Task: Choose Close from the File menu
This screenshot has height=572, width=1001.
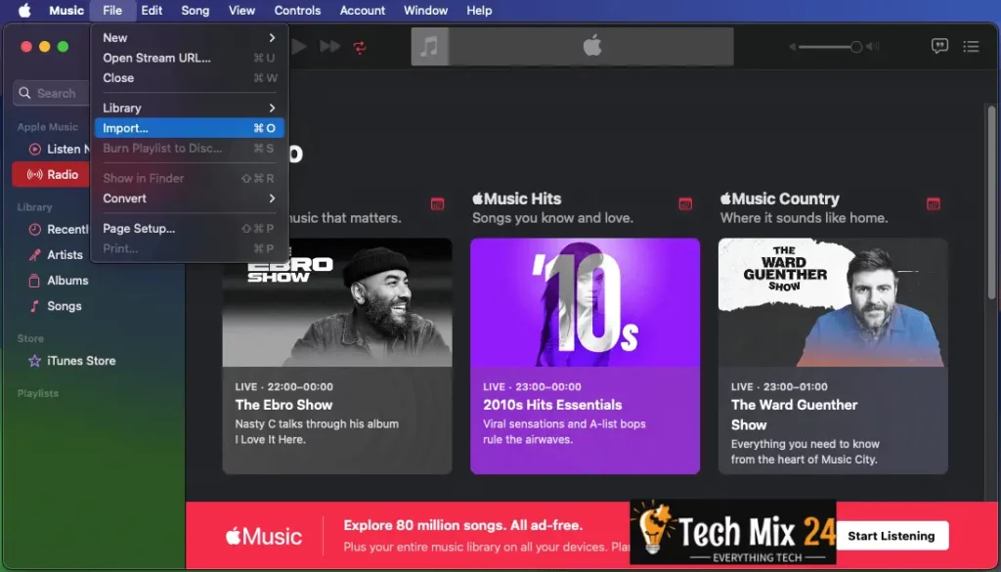Action: 189,78
